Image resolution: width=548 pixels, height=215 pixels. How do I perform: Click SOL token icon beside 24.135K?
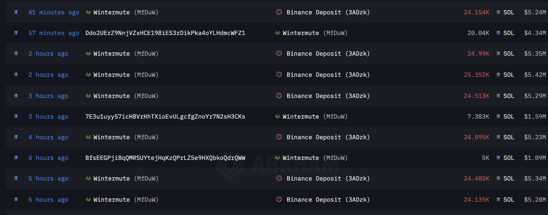point(498,200)
